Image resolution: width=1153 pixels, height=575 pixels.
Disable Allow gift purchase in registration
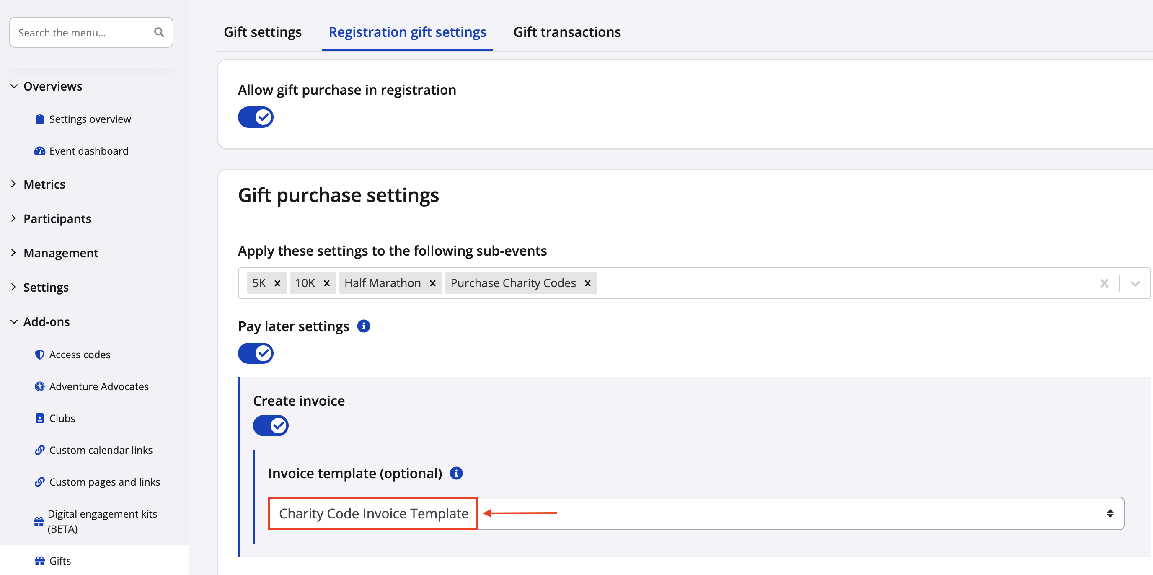click(256, 117)
